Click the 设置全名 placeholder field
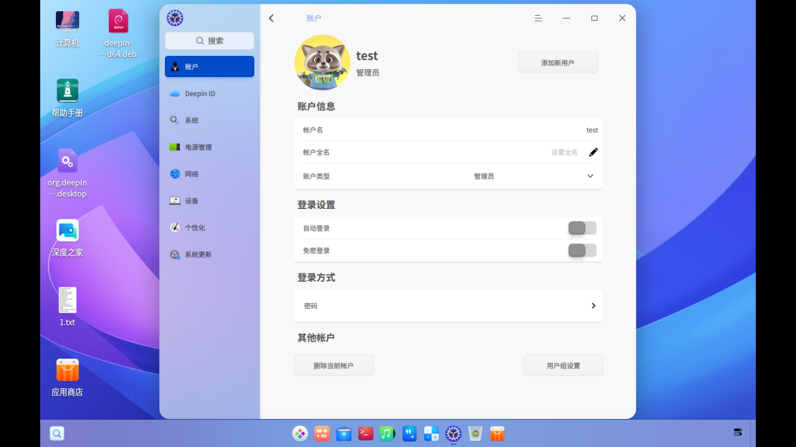The image size is (796, 447). [x=564, y=152]
